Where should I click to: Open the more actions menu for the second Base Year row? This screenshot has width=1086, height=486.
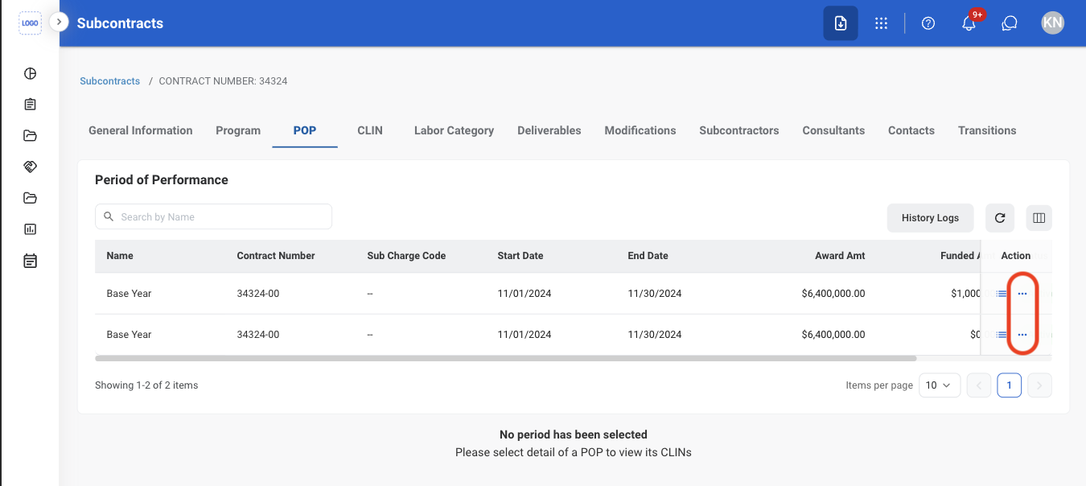point(1022,335)
